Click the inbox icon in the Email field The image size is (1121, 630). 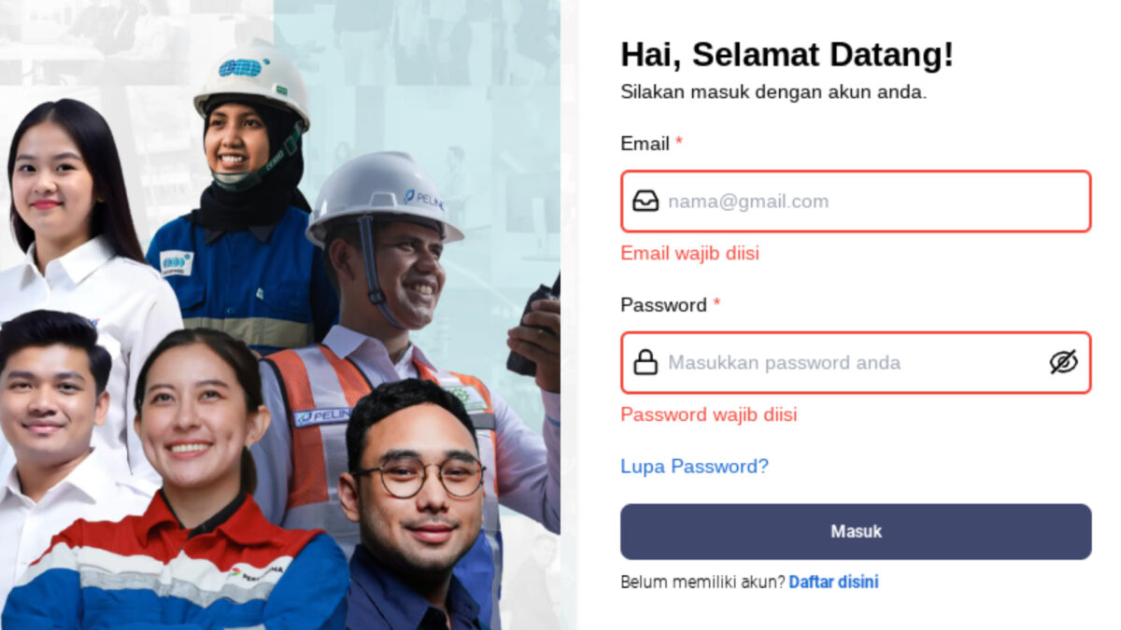[x=646, y=201]
